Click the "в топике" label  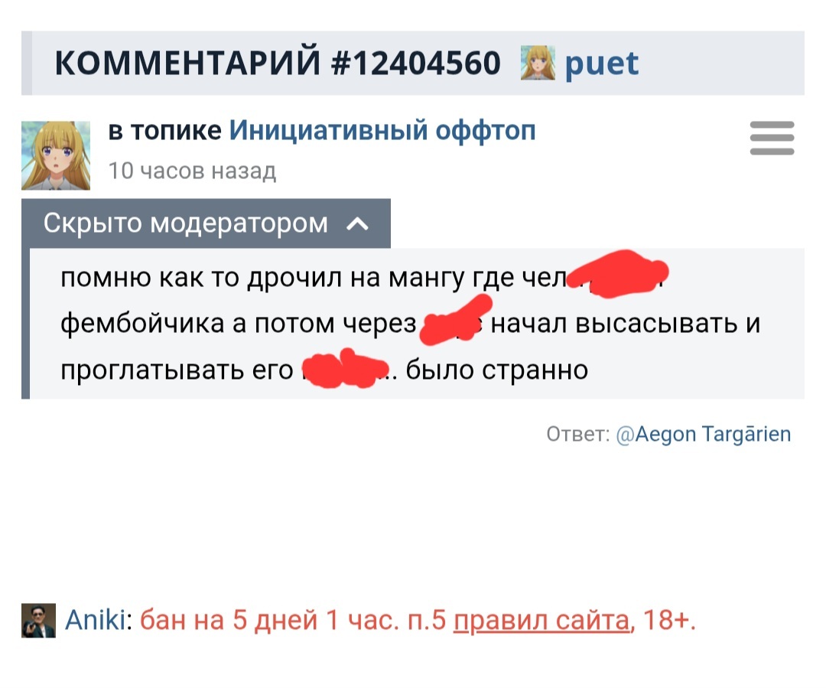(x=164, y=132)
